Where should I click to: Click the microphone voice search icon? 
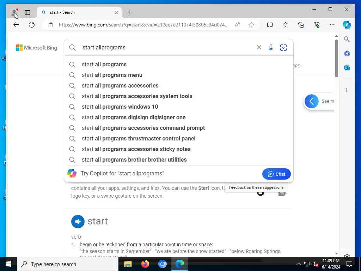click(x=271, y=48)
